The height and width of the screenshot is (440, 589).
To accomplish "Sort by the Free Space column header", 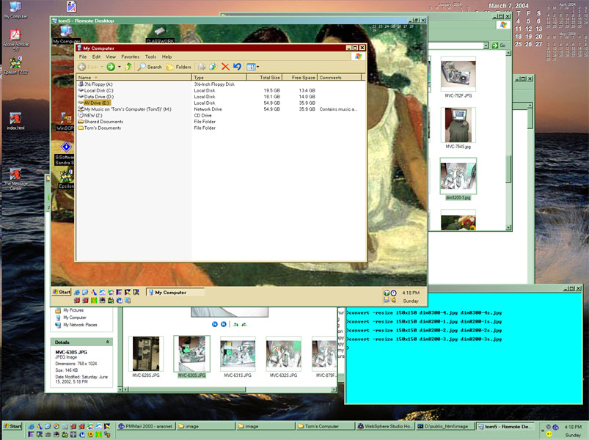I will click(302, 77).
